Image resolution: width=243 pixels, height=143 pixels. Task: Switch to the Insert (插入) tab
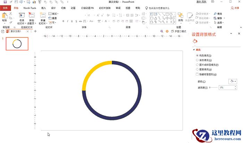click(x=43, y=8)
